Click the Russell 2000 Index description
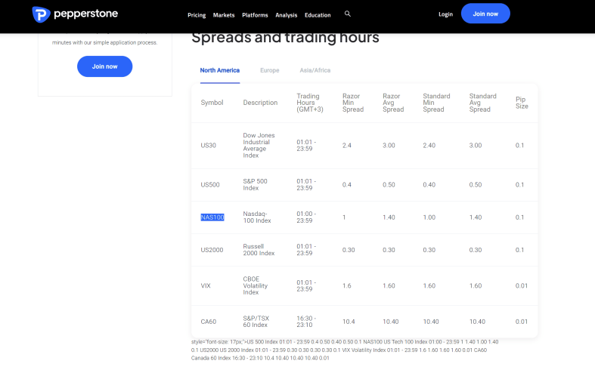The width and height of the screenshot is (595, 376). (x=259, y=250)
